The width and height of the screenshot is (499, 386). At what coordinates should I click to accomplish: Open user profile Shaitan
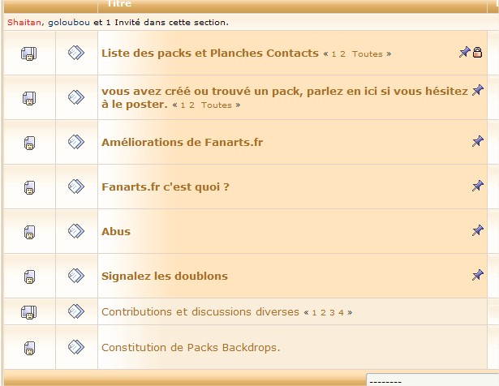(24, 22)
